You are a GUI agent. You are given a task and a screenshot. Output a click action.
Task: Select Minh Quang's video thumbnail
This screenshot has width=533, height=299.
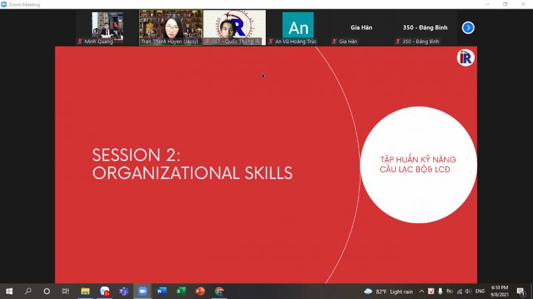[107, 27]
